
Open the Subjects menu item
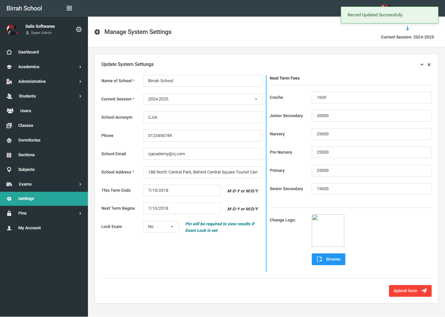(x=44, y=170)
